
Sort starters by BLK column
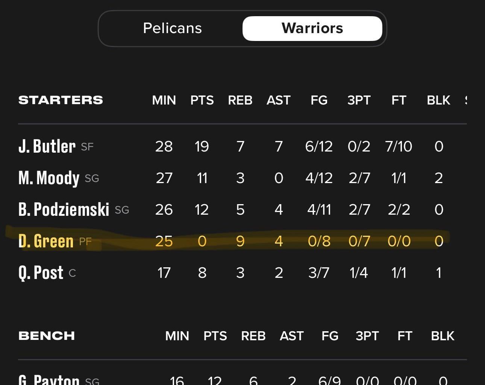click(x=438, y=100)
